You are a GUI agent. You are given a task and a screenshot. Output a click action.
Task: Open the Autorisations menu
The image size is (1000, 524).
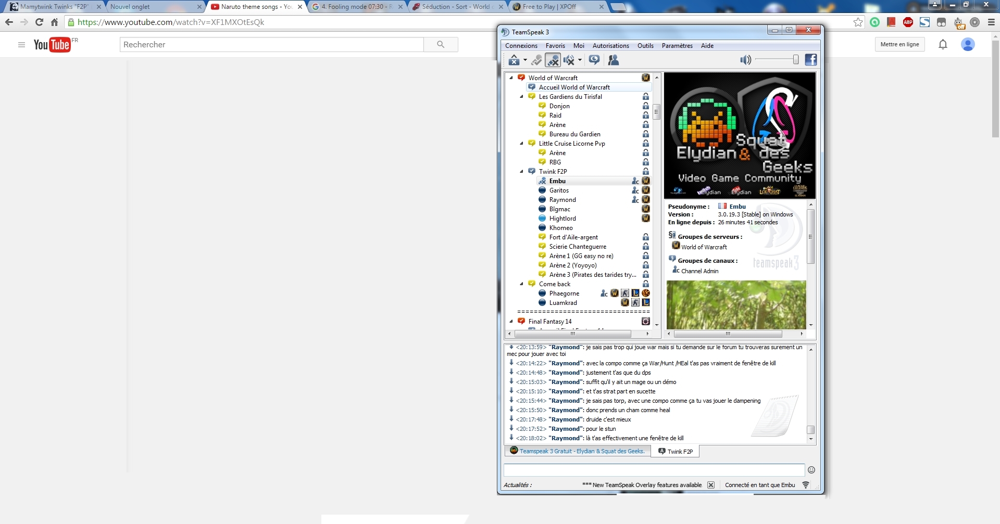[611, 46]
